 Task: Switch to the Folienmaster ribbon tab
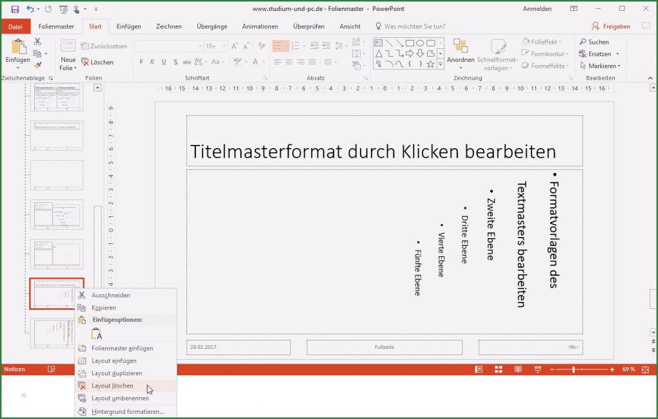point(56,26)
